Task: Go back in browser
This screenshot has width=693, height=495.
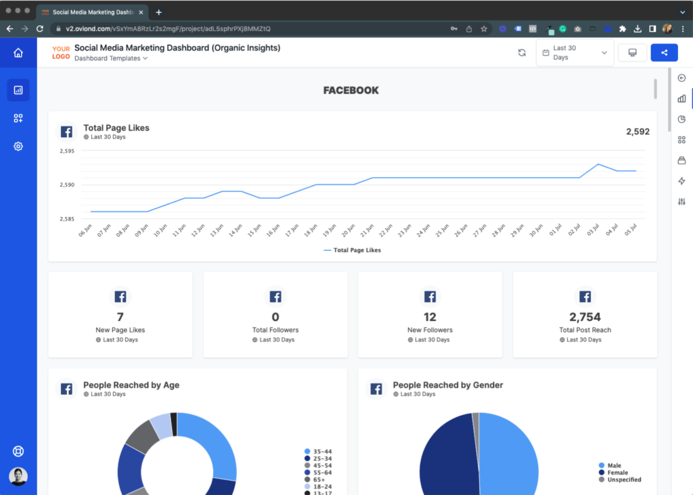Action: click(9, 28)
